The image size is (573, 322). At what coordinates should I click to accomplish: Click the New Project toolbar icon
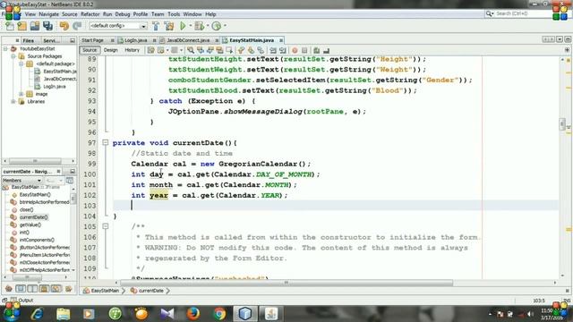pos(21,26)
